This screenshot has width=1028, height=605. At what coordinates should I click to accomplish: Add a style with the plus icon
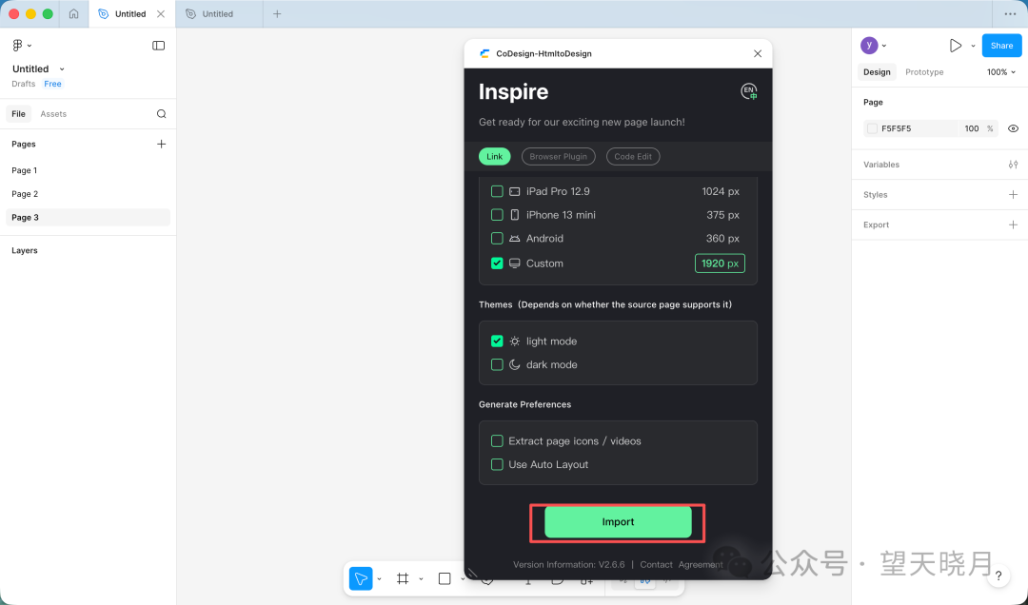[x=1013, y=195]
